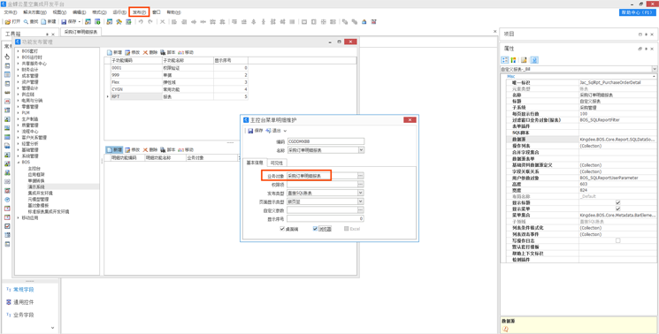This screenshot has width=659, height=334.
Task: Open the 视图 menu
Action: [59, 12]
